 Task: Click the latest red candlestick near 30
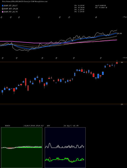[117, 63]
